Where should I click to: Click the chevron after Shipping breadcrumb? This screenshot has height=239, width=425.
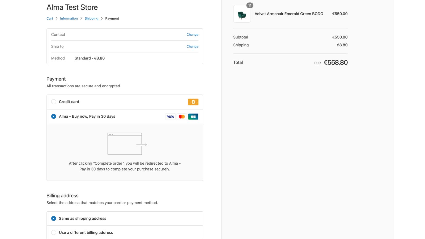coord(102,19)
